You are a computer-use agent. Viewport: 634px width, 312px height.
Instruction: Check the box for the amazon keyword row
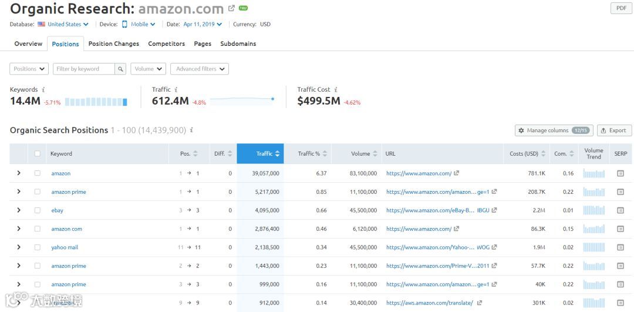[x=38, y=173]
